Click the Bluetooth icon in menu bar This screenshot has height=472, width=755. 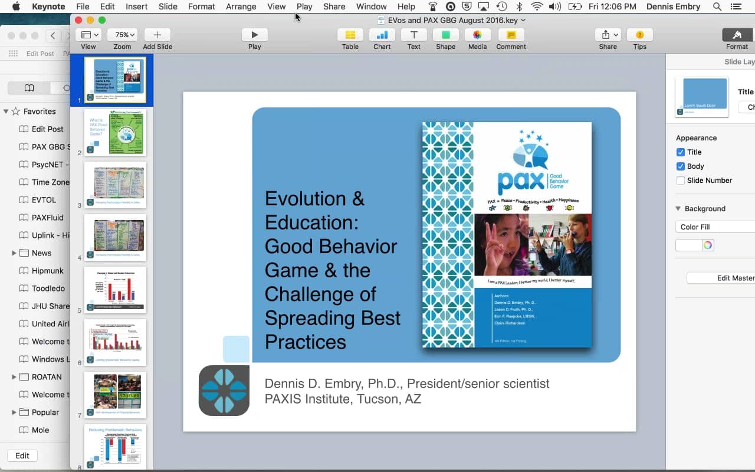(x=520, y=6)
